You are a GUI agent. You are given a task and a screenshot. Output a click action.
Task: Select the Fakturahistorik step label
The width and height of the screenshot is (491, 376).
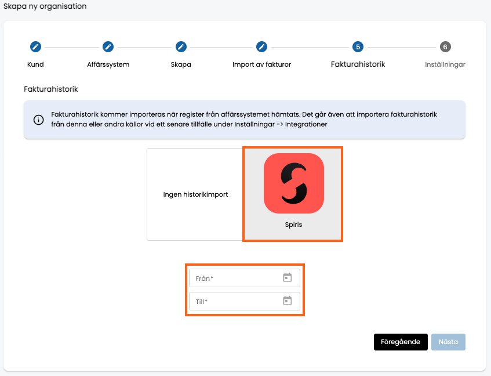click(x=358, y=64)
